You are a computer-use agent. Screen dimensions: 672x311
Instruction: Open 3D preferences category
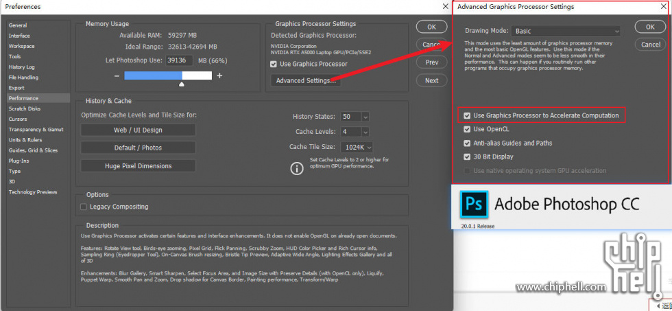click(12, 181)
